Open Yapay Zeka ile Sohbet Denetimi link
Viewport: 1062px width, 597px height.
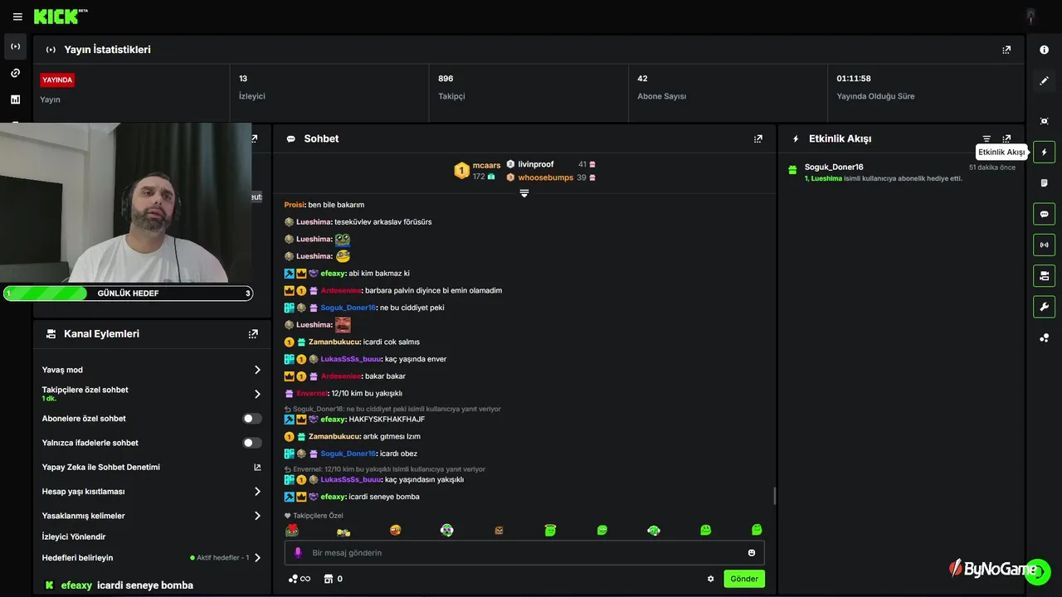[257, 467]
